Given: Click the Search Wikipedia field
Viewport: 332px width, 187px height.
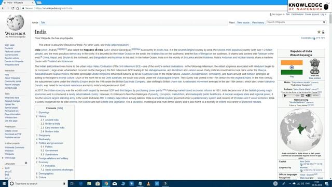Looking at the screenshot, I should [x=294, y=22].
